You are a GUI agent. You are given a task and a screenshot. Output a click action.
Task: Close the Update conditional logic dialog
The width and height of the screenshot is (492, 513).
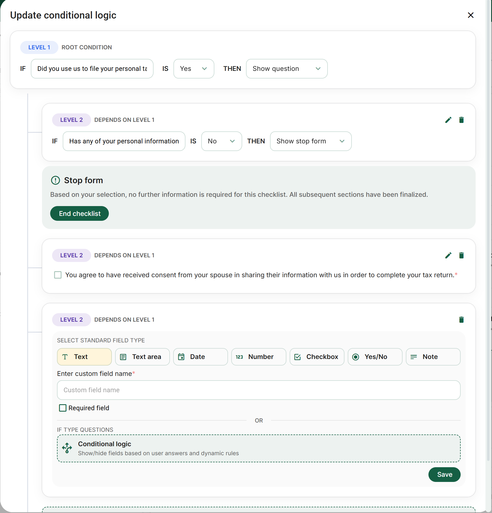click(x=470, y=15)
